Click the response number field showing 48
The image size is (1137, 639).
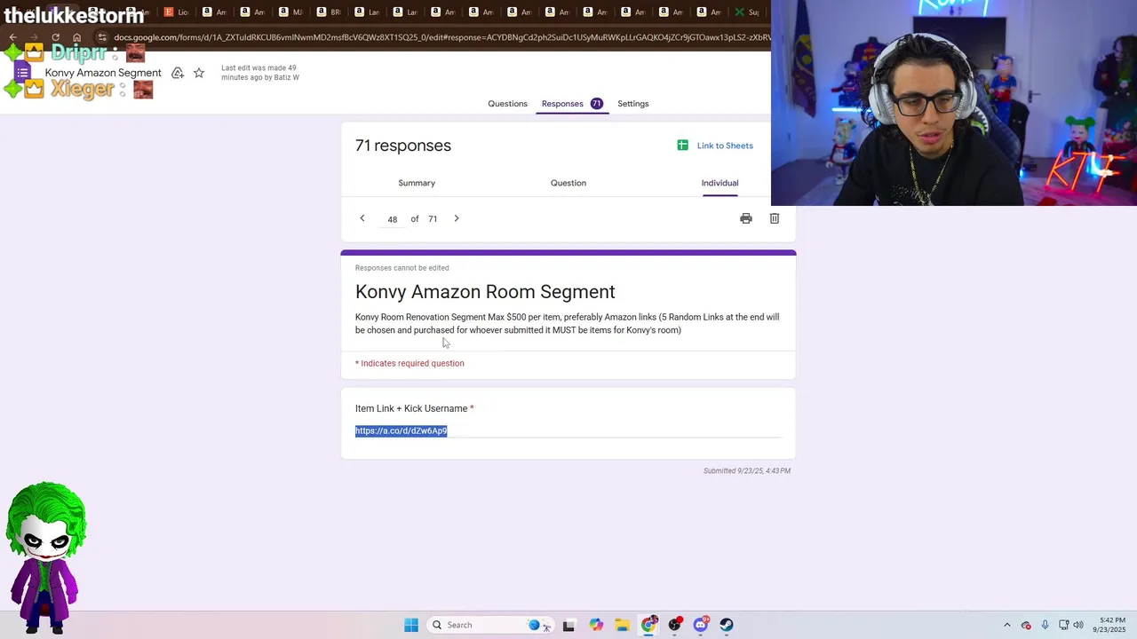tap(392, 219)
